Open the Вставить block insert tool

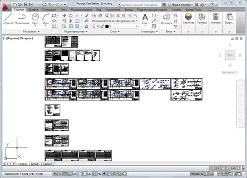click(x=166, y=19)
